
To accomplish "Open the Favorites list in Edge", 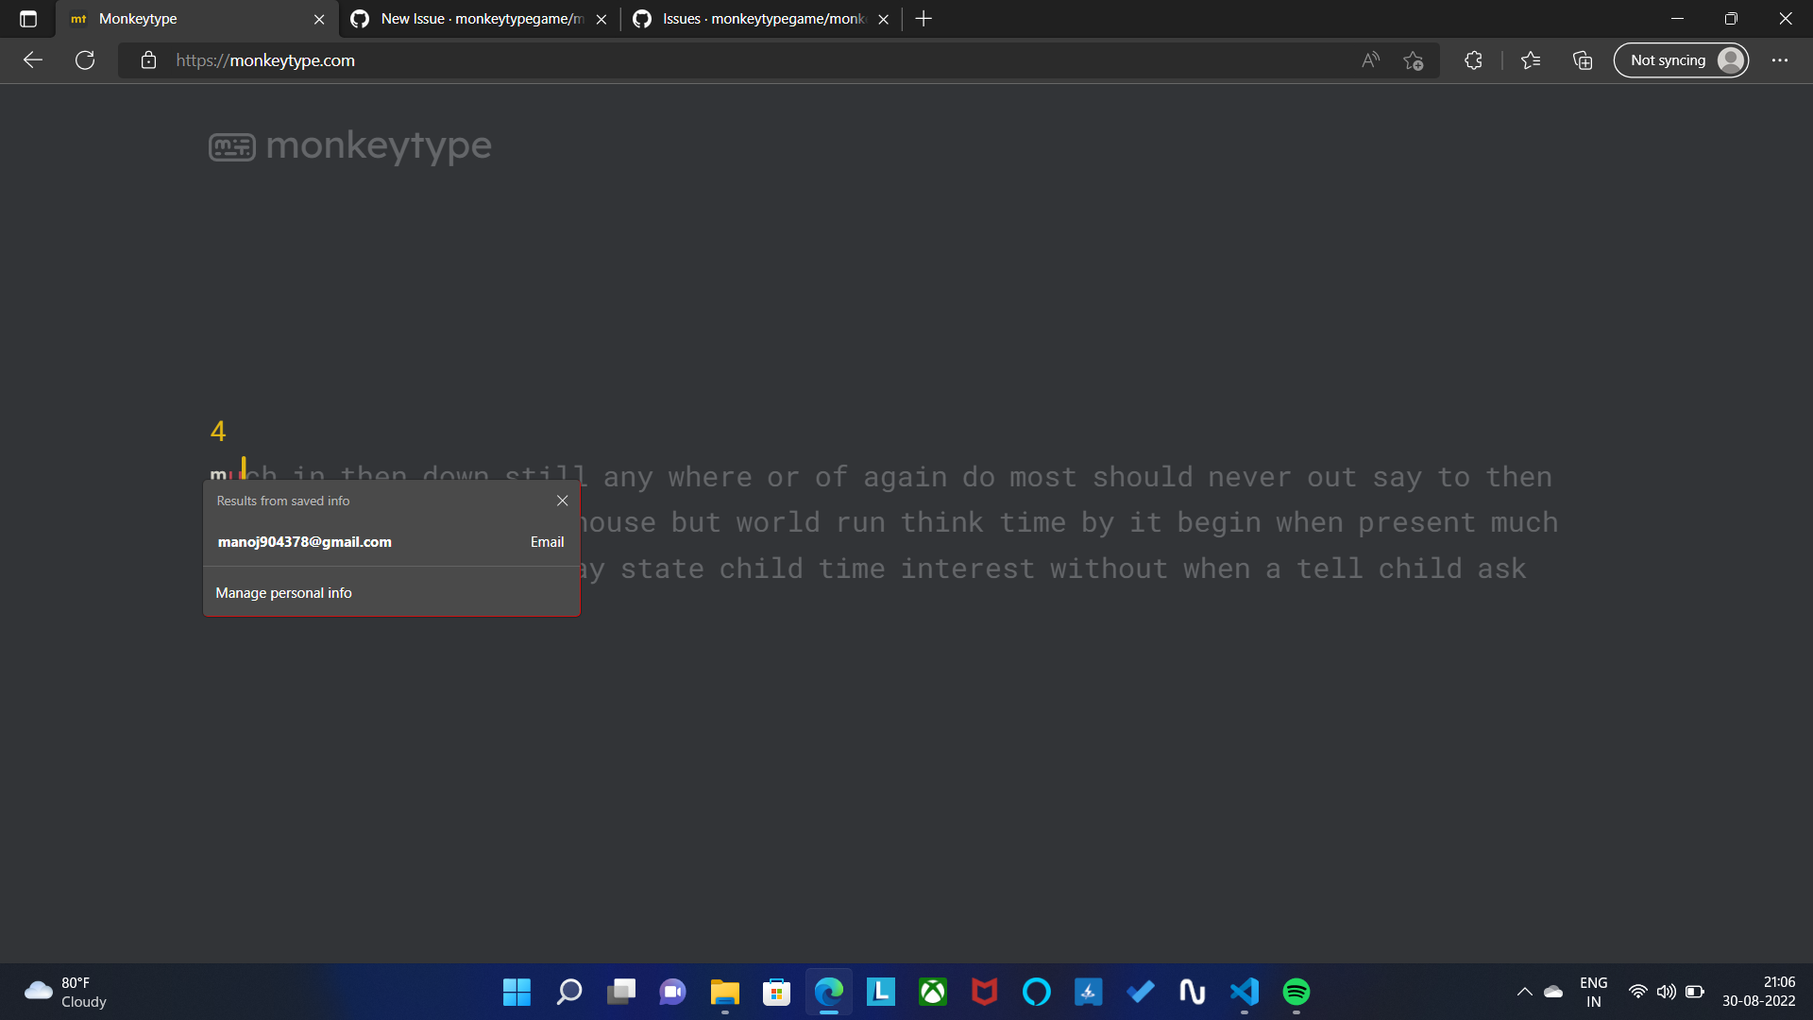I will (1531, 59).
